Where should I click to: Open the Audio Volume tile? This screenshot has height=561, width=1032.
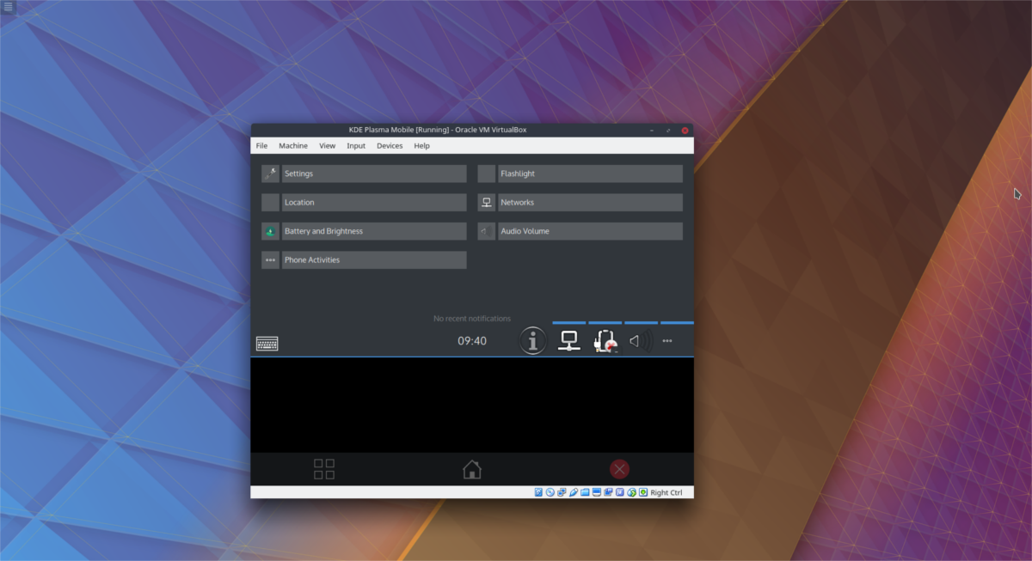[580, 231]
